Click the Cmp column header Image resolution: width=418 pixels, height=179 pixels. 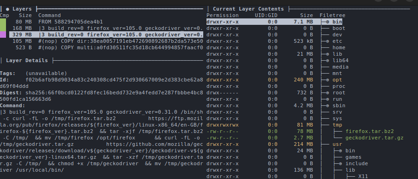coord(5,15)
